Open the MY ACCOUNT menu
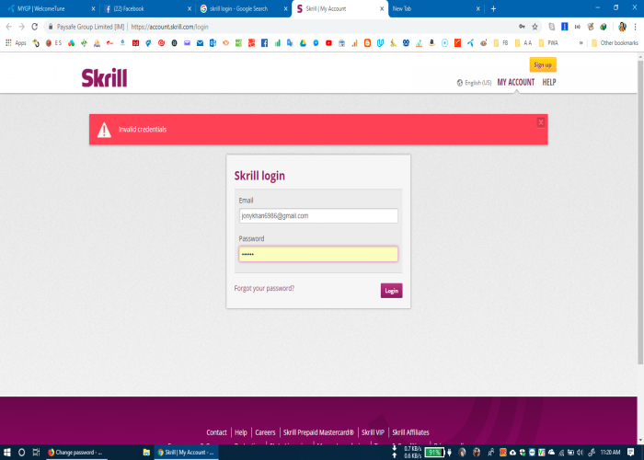 click(x=516, y=82)
